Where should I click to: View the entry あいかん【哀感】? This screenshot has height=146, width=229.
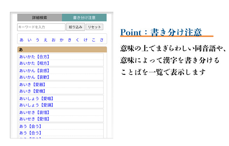point(34,70)
